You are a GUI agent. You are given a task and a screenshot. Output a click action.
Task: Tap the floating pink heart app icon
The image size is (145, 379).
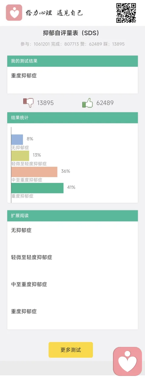pos(127,361)
